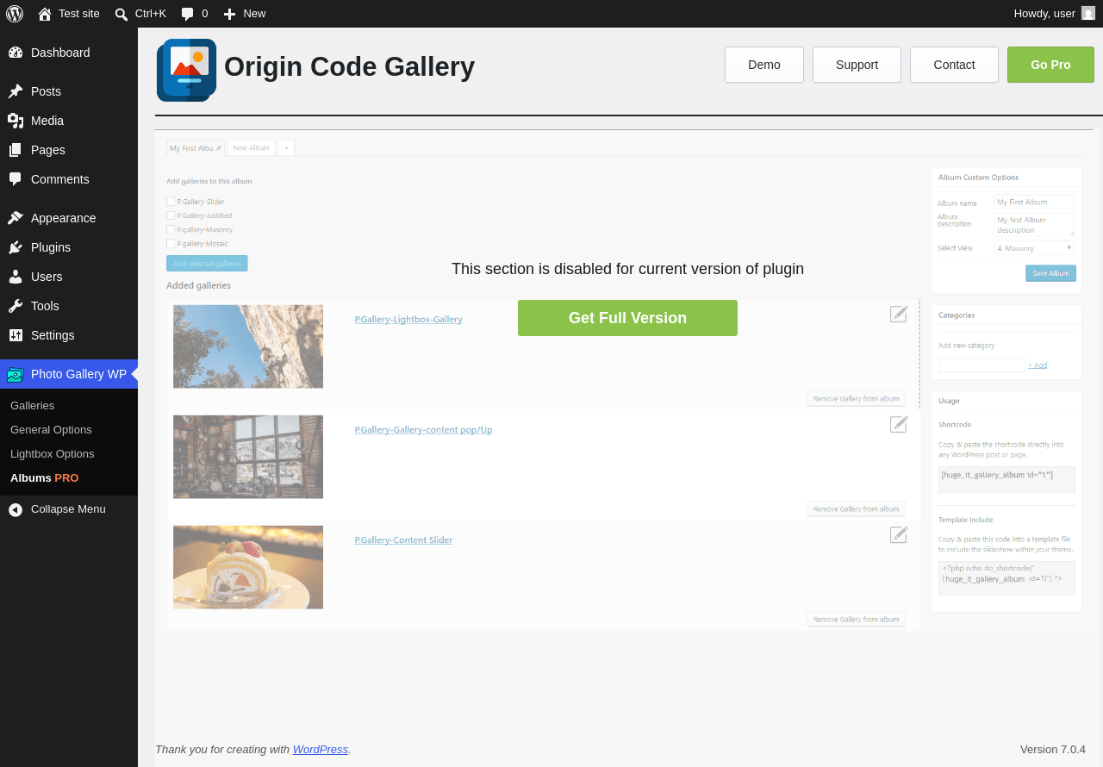Switch to the New Album tab
The image size is (1103, 767).
click(x=252, y=148)
